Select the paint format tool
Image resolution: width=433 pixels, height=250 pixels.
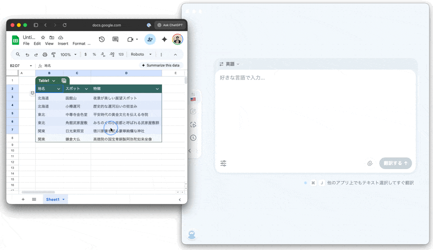54,54
